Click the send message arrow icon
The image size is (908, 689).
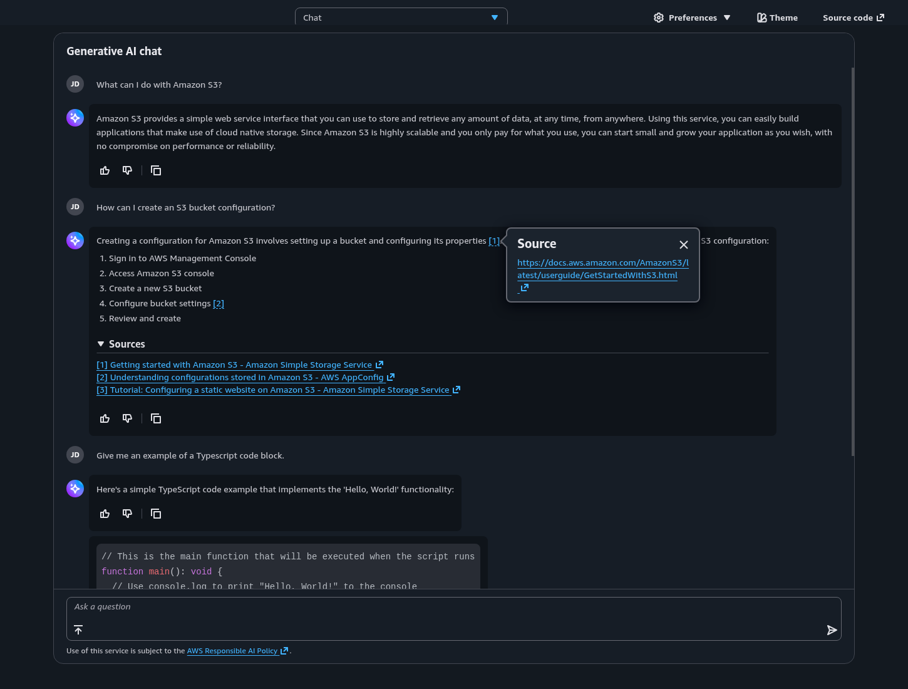pyautogui.click(x=832, y=630)
